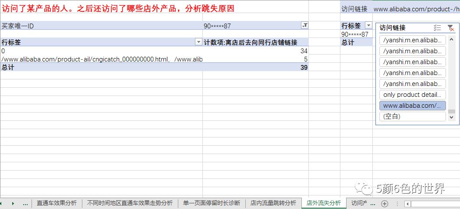460x209 pixels.
Task: Open the 不同时间地区直通车效果走势分析 sheet tab
Action: [x=130, y=203]
